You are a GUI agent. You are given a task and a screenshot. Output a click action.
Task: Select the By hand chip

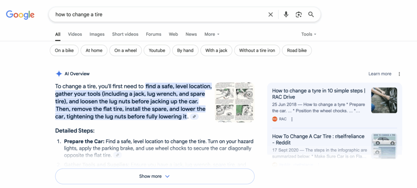[185, 50]
